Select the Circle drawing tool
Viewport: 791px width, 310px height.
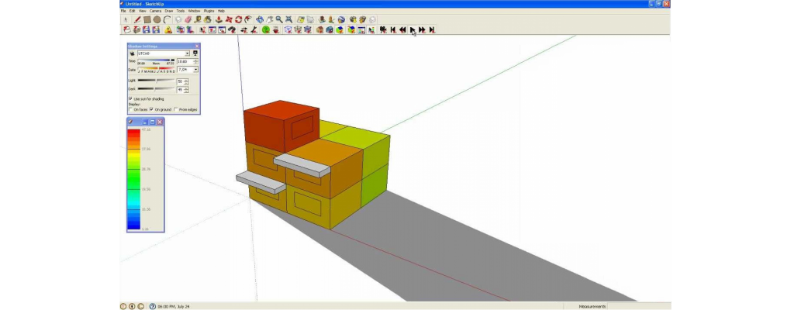click(x=157, y=19)
